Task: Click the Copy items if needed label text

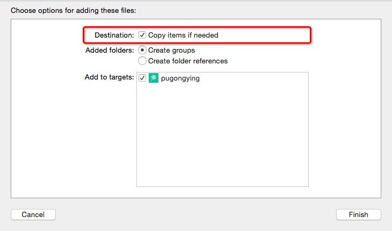Action: click(x=183, y=35)
